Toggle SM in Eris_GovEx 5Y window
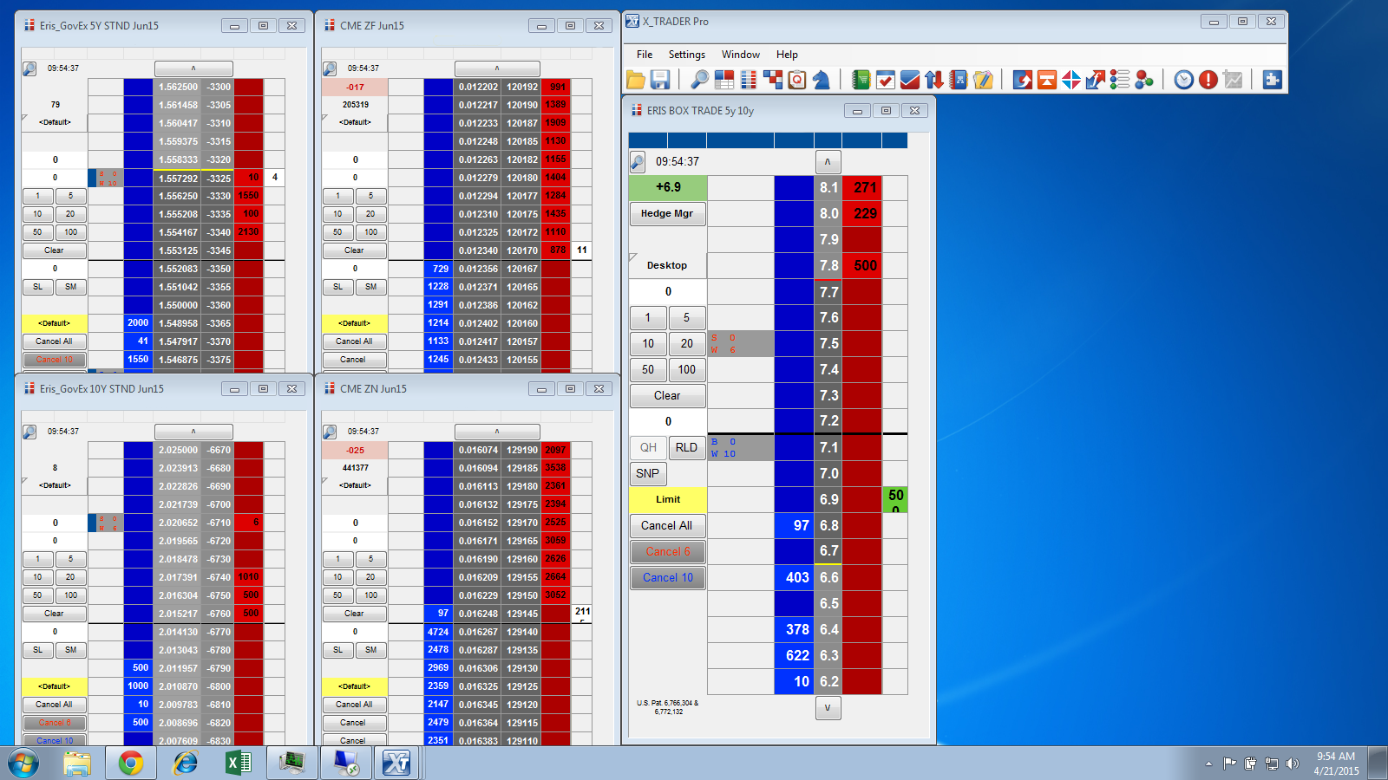 70,287
